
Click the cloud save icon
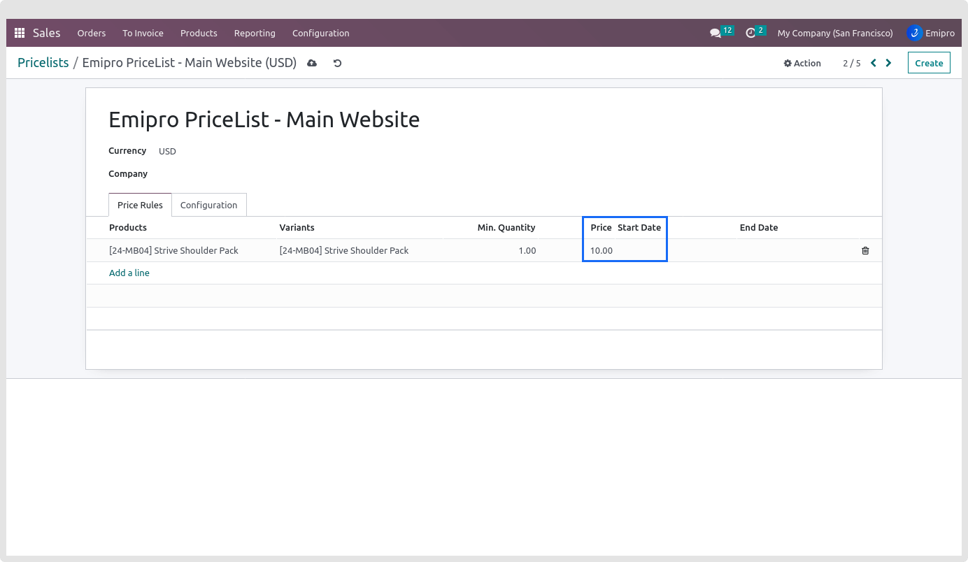tap(312, 63)
